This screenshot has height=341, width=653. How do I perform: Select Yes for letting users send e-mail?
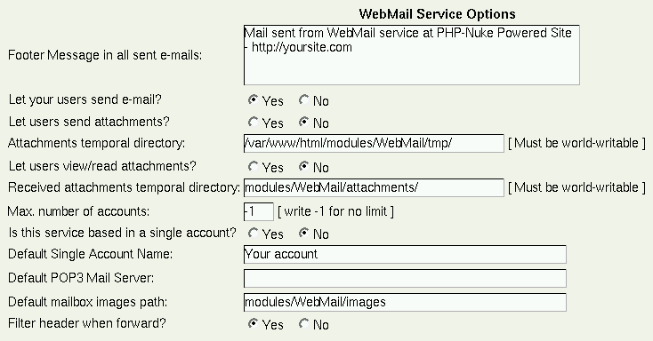point(253,99)
